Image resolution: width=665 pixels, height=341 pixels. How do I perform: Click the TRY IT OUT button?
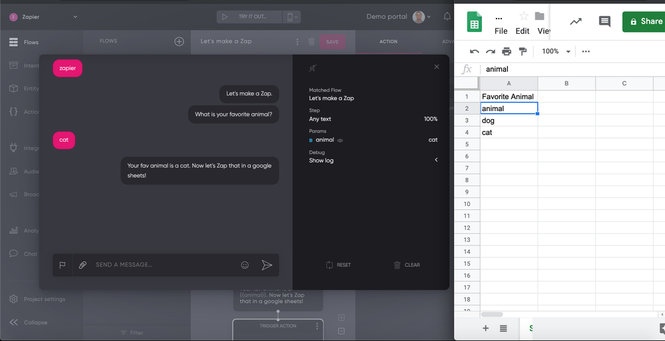(x=250, y=17)
